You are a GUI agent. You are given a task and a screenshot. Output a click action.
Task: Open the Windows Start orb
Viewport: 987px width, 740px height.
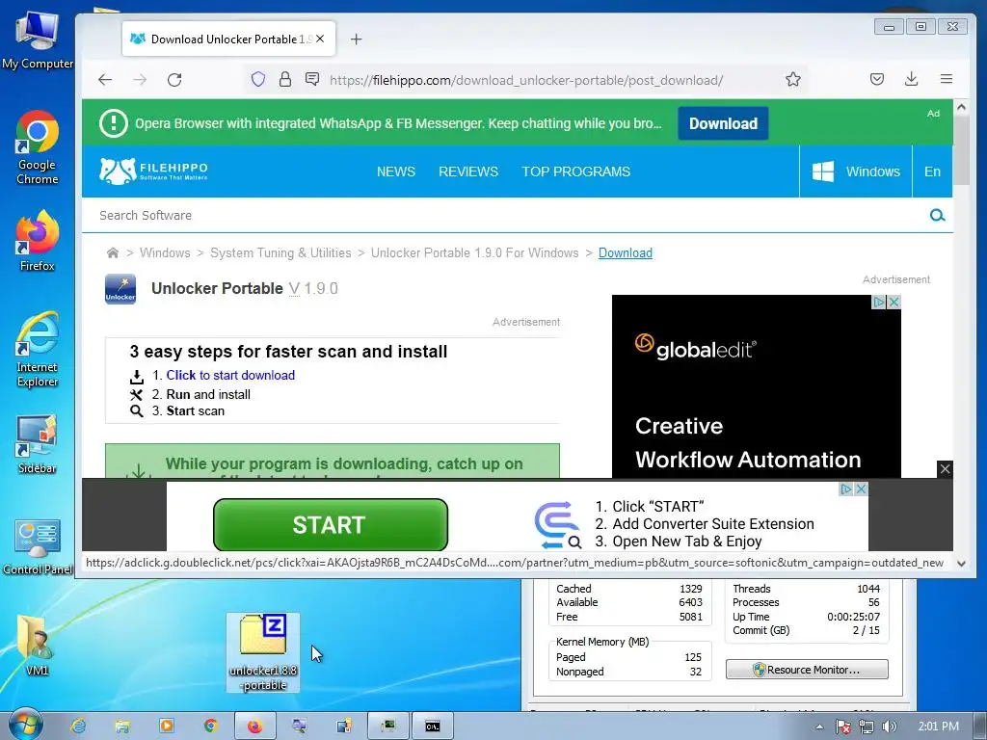click(24, 725)
